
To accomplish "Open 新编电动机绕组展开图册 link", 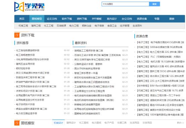I will 87,104.
